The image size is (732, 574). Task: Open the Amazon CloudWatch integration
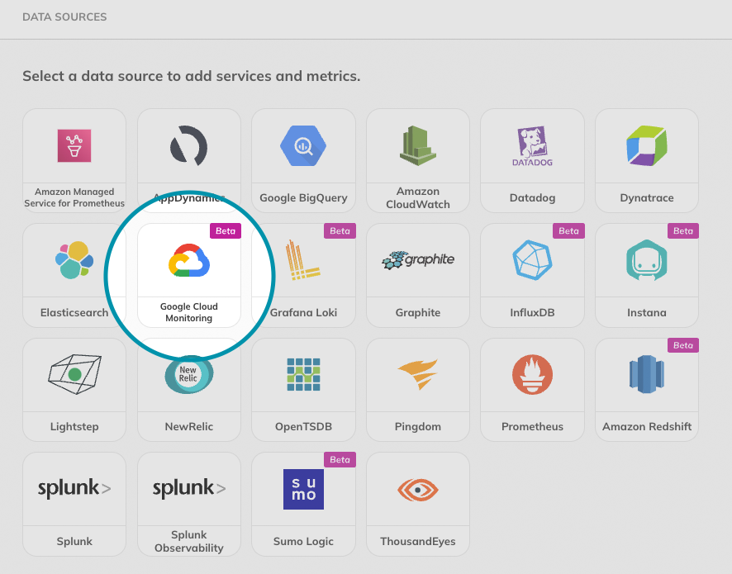[417, 159]
